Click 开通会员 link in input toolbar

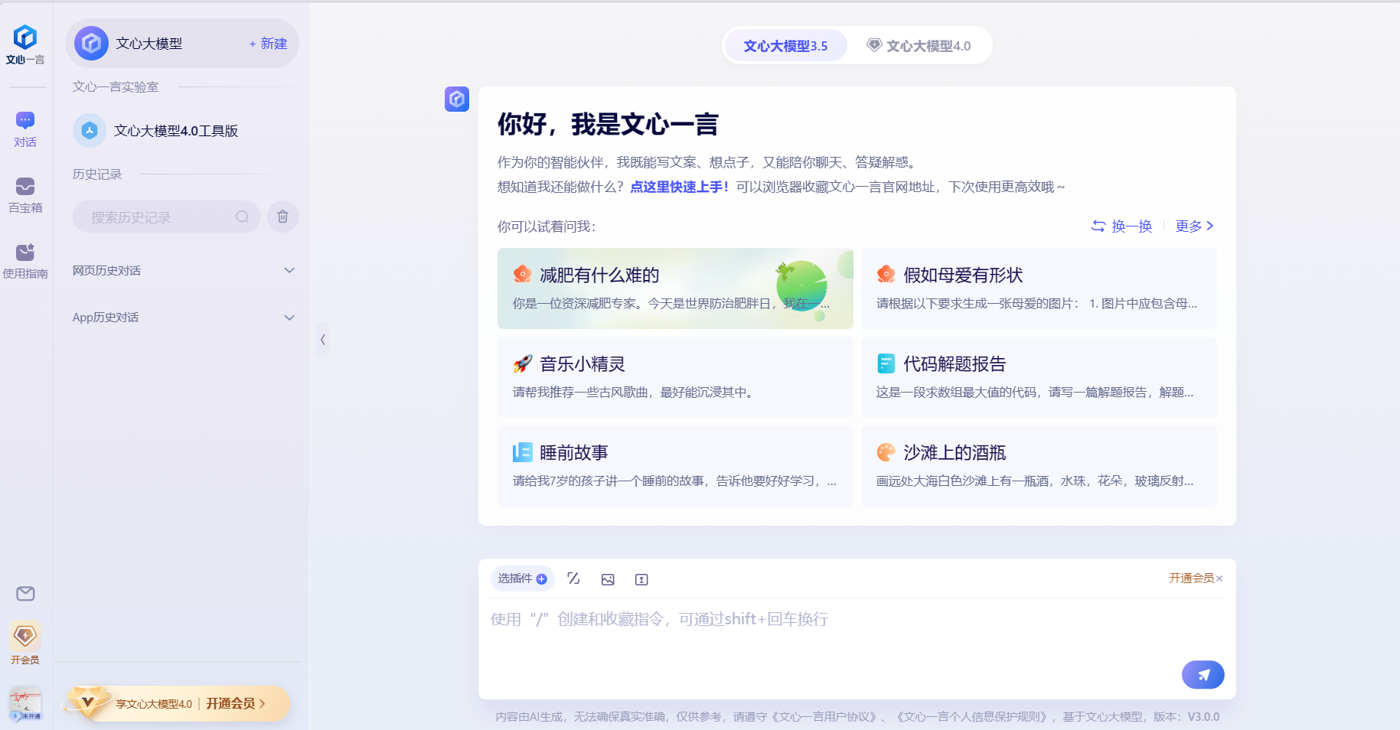pyautogui.click(x=1191, y=578)
